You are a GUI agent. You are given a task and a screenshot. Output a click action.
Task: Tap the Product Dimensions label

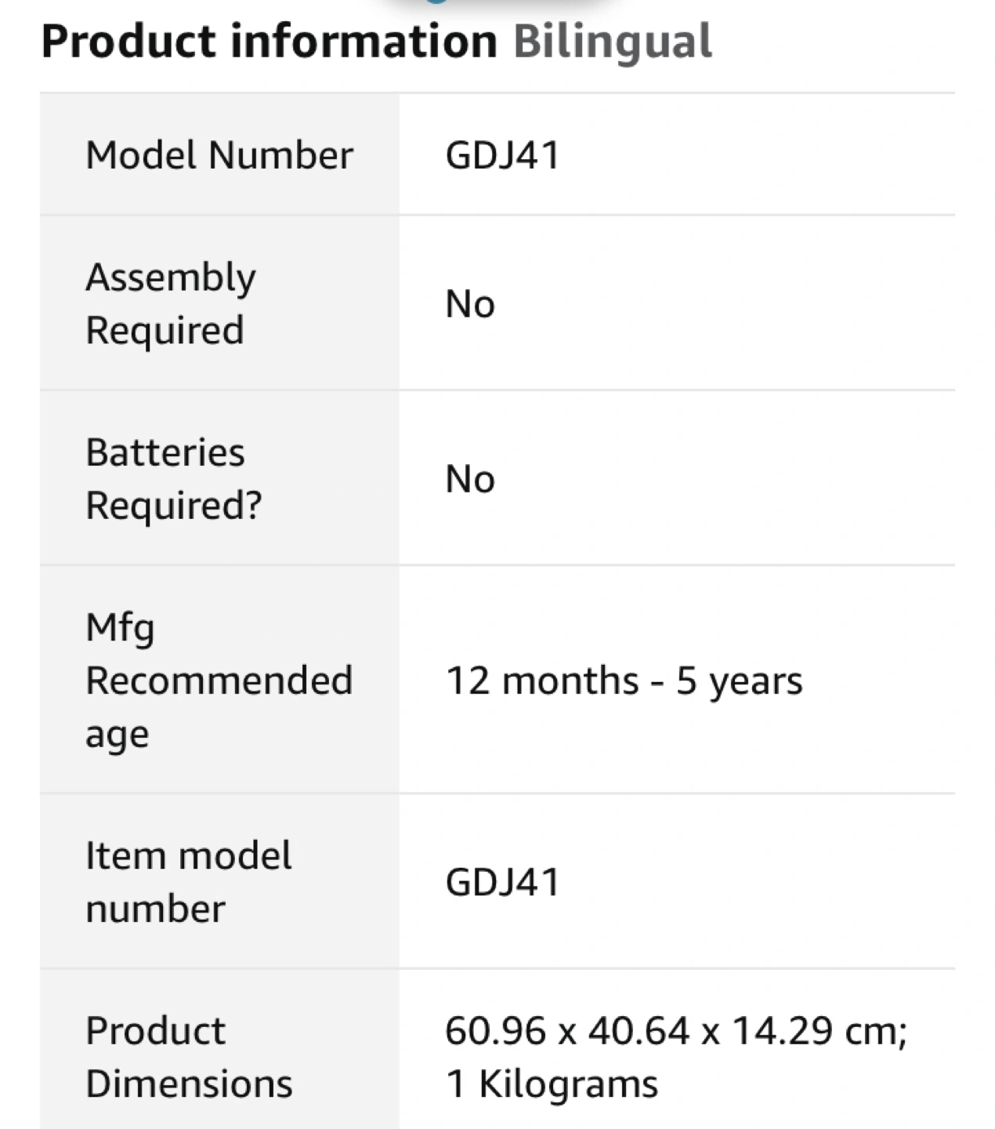click(189, 1057)
